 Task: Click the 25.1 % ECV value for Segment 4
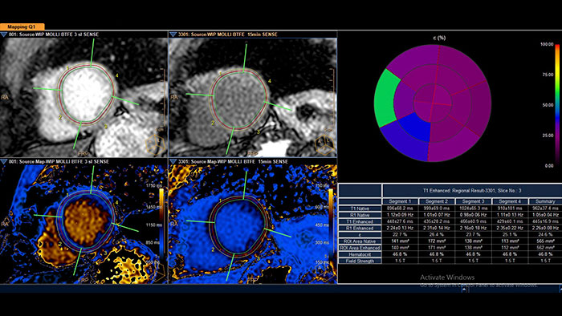[510, 235]
